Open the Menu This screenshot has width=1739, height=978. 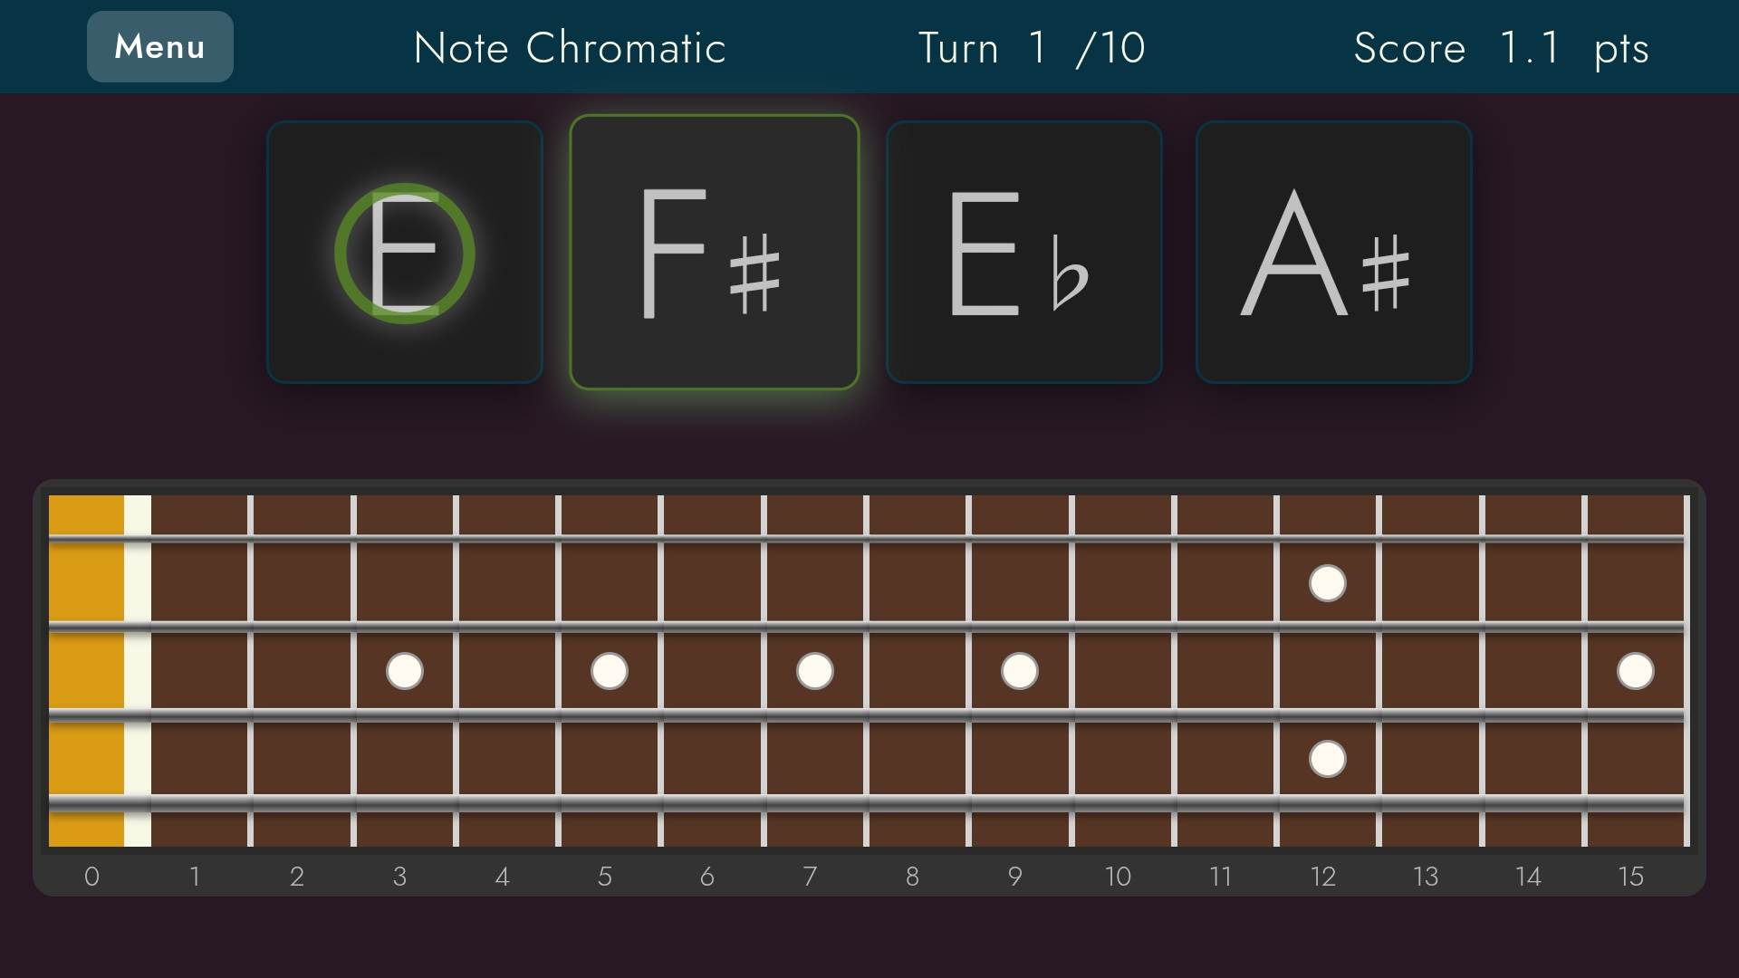pyautogui.click(x=159, y=46)
